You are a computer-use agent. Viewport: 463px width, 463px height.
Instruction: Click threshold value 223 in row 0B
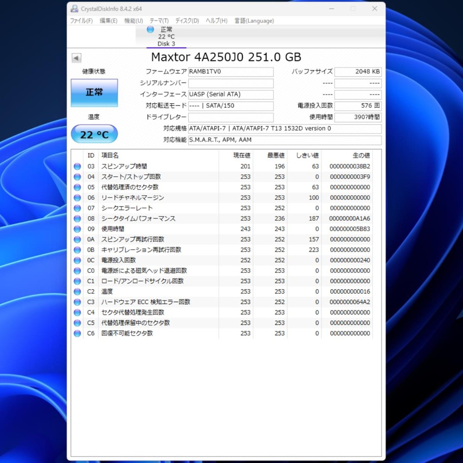click(x=314, y=250)
